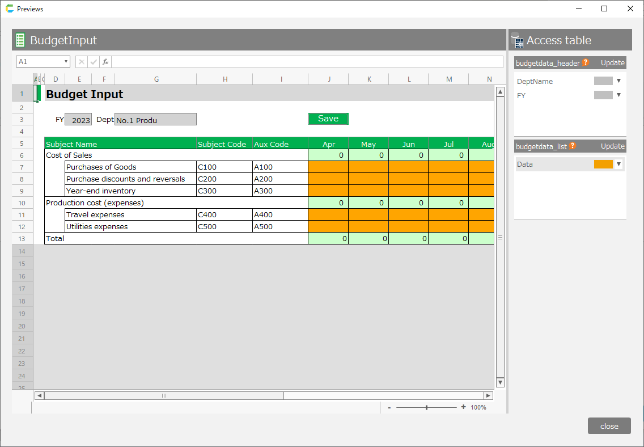
Task: Click the Access table database icon
Action: click(x=517, y=40)
